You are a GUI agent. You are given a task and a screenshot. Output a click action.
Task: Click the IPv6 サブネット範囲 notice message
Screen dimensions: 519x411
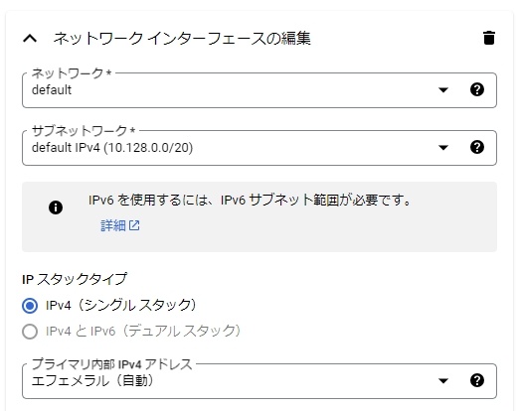250,200
